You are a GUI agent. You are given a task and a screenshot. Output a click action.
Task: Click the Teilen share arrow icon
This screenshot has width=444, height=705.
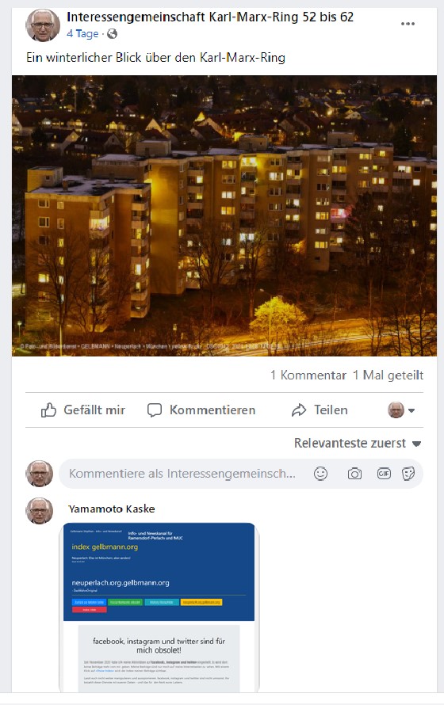click(299, 410)
